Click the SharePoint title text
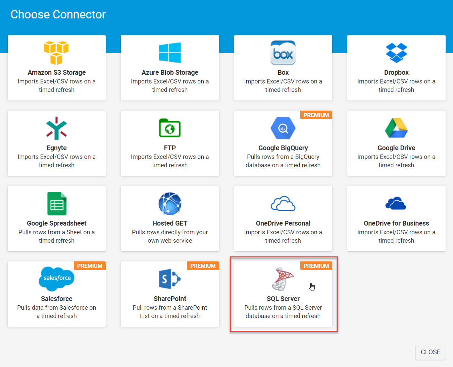 (x=170, y=299)
